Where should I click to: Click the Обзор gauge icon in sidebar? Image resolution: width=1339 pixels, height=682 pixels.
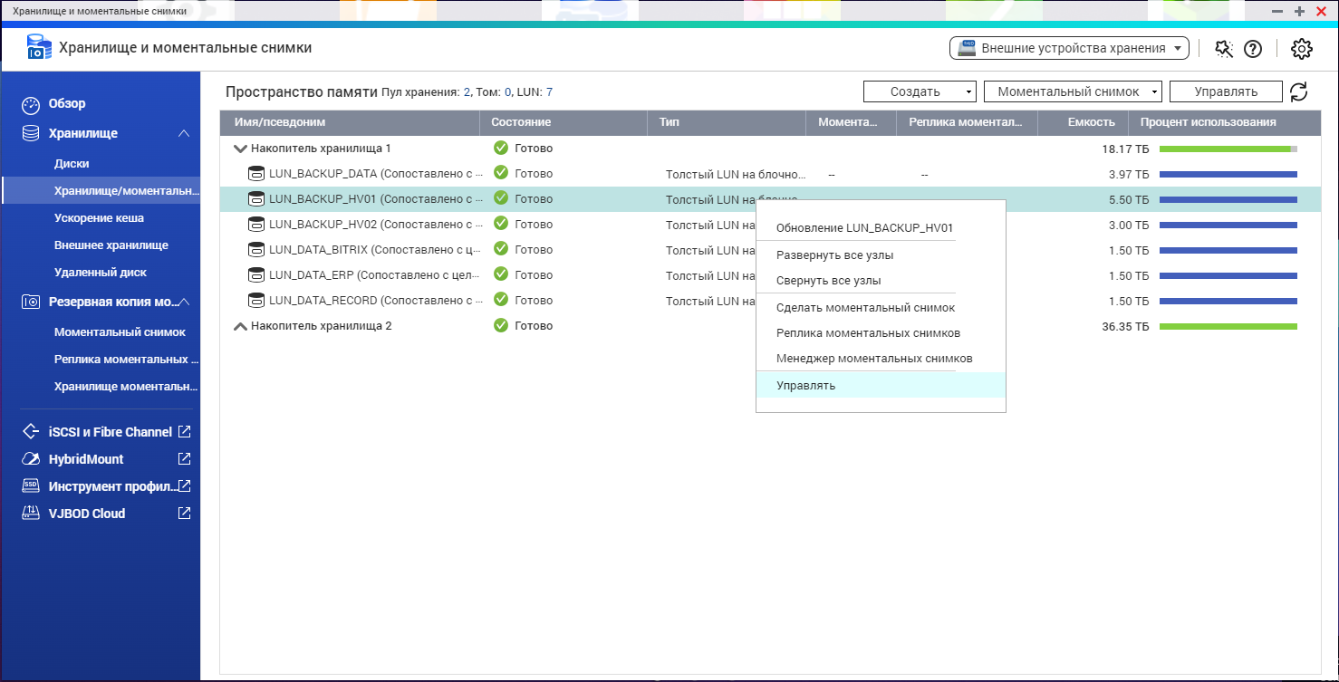[x=31, y=104]
